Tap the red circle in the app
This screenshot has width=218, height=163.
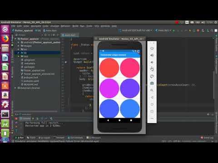tap(109, 68)
